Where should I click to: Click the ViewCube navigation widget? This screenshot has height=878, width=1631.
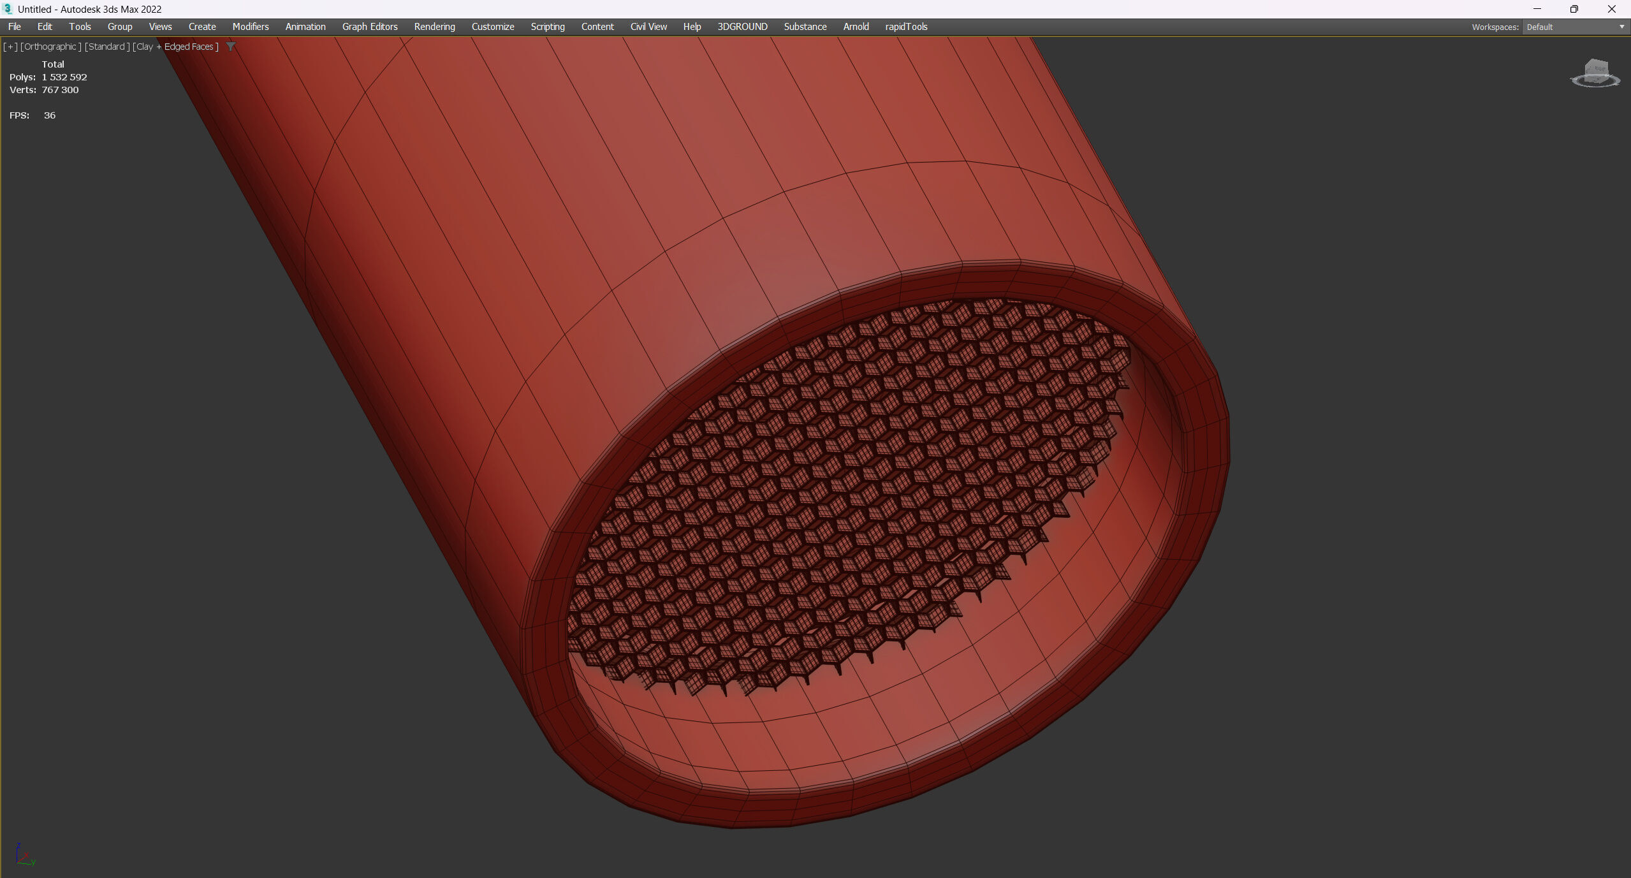click(x=1595, y=73)
